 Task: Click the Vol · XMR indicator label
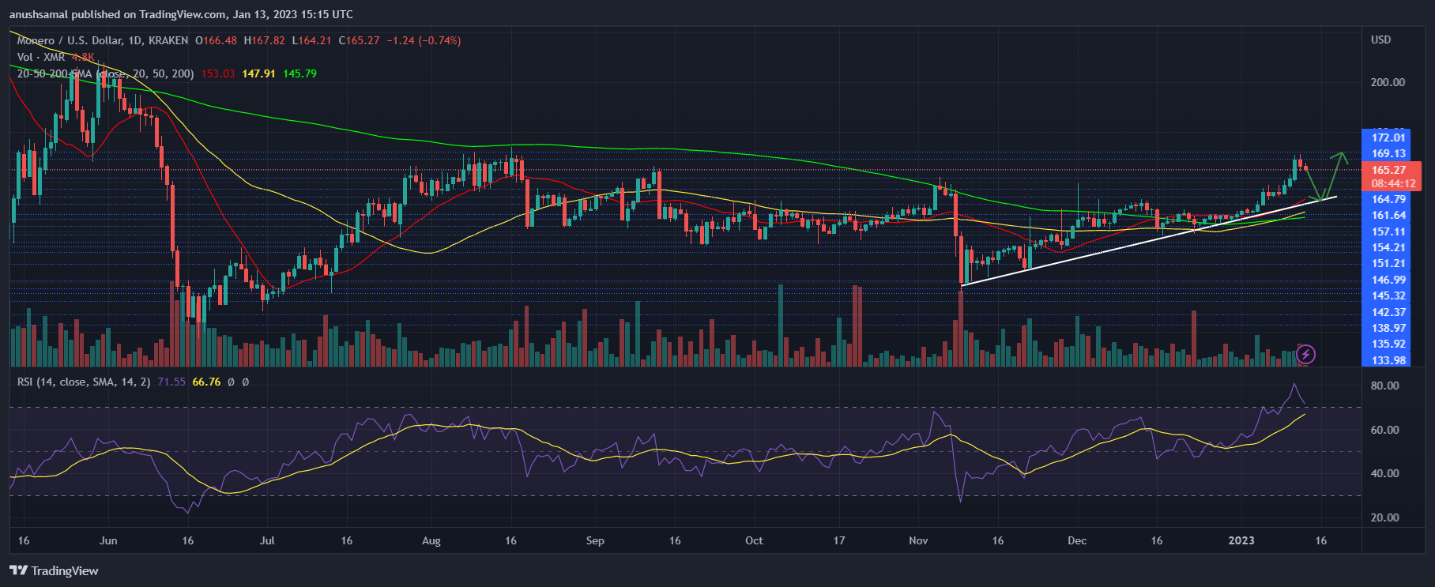pyautogui.click(x=41, y=57)
